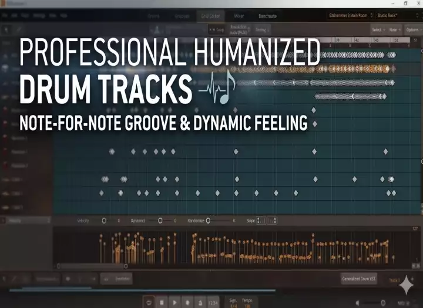Switch to the Mixer tab

point(239,16)
